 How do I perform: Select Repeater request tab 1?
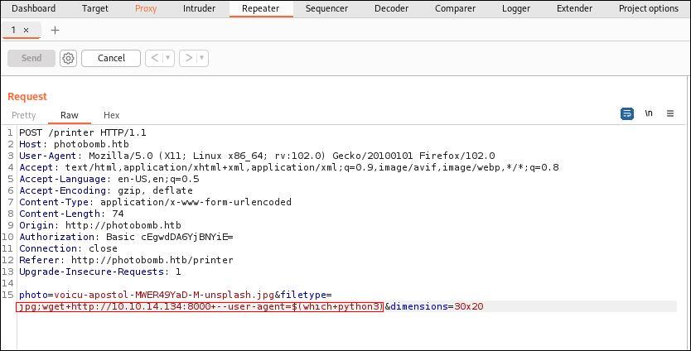tap(13, 30)
